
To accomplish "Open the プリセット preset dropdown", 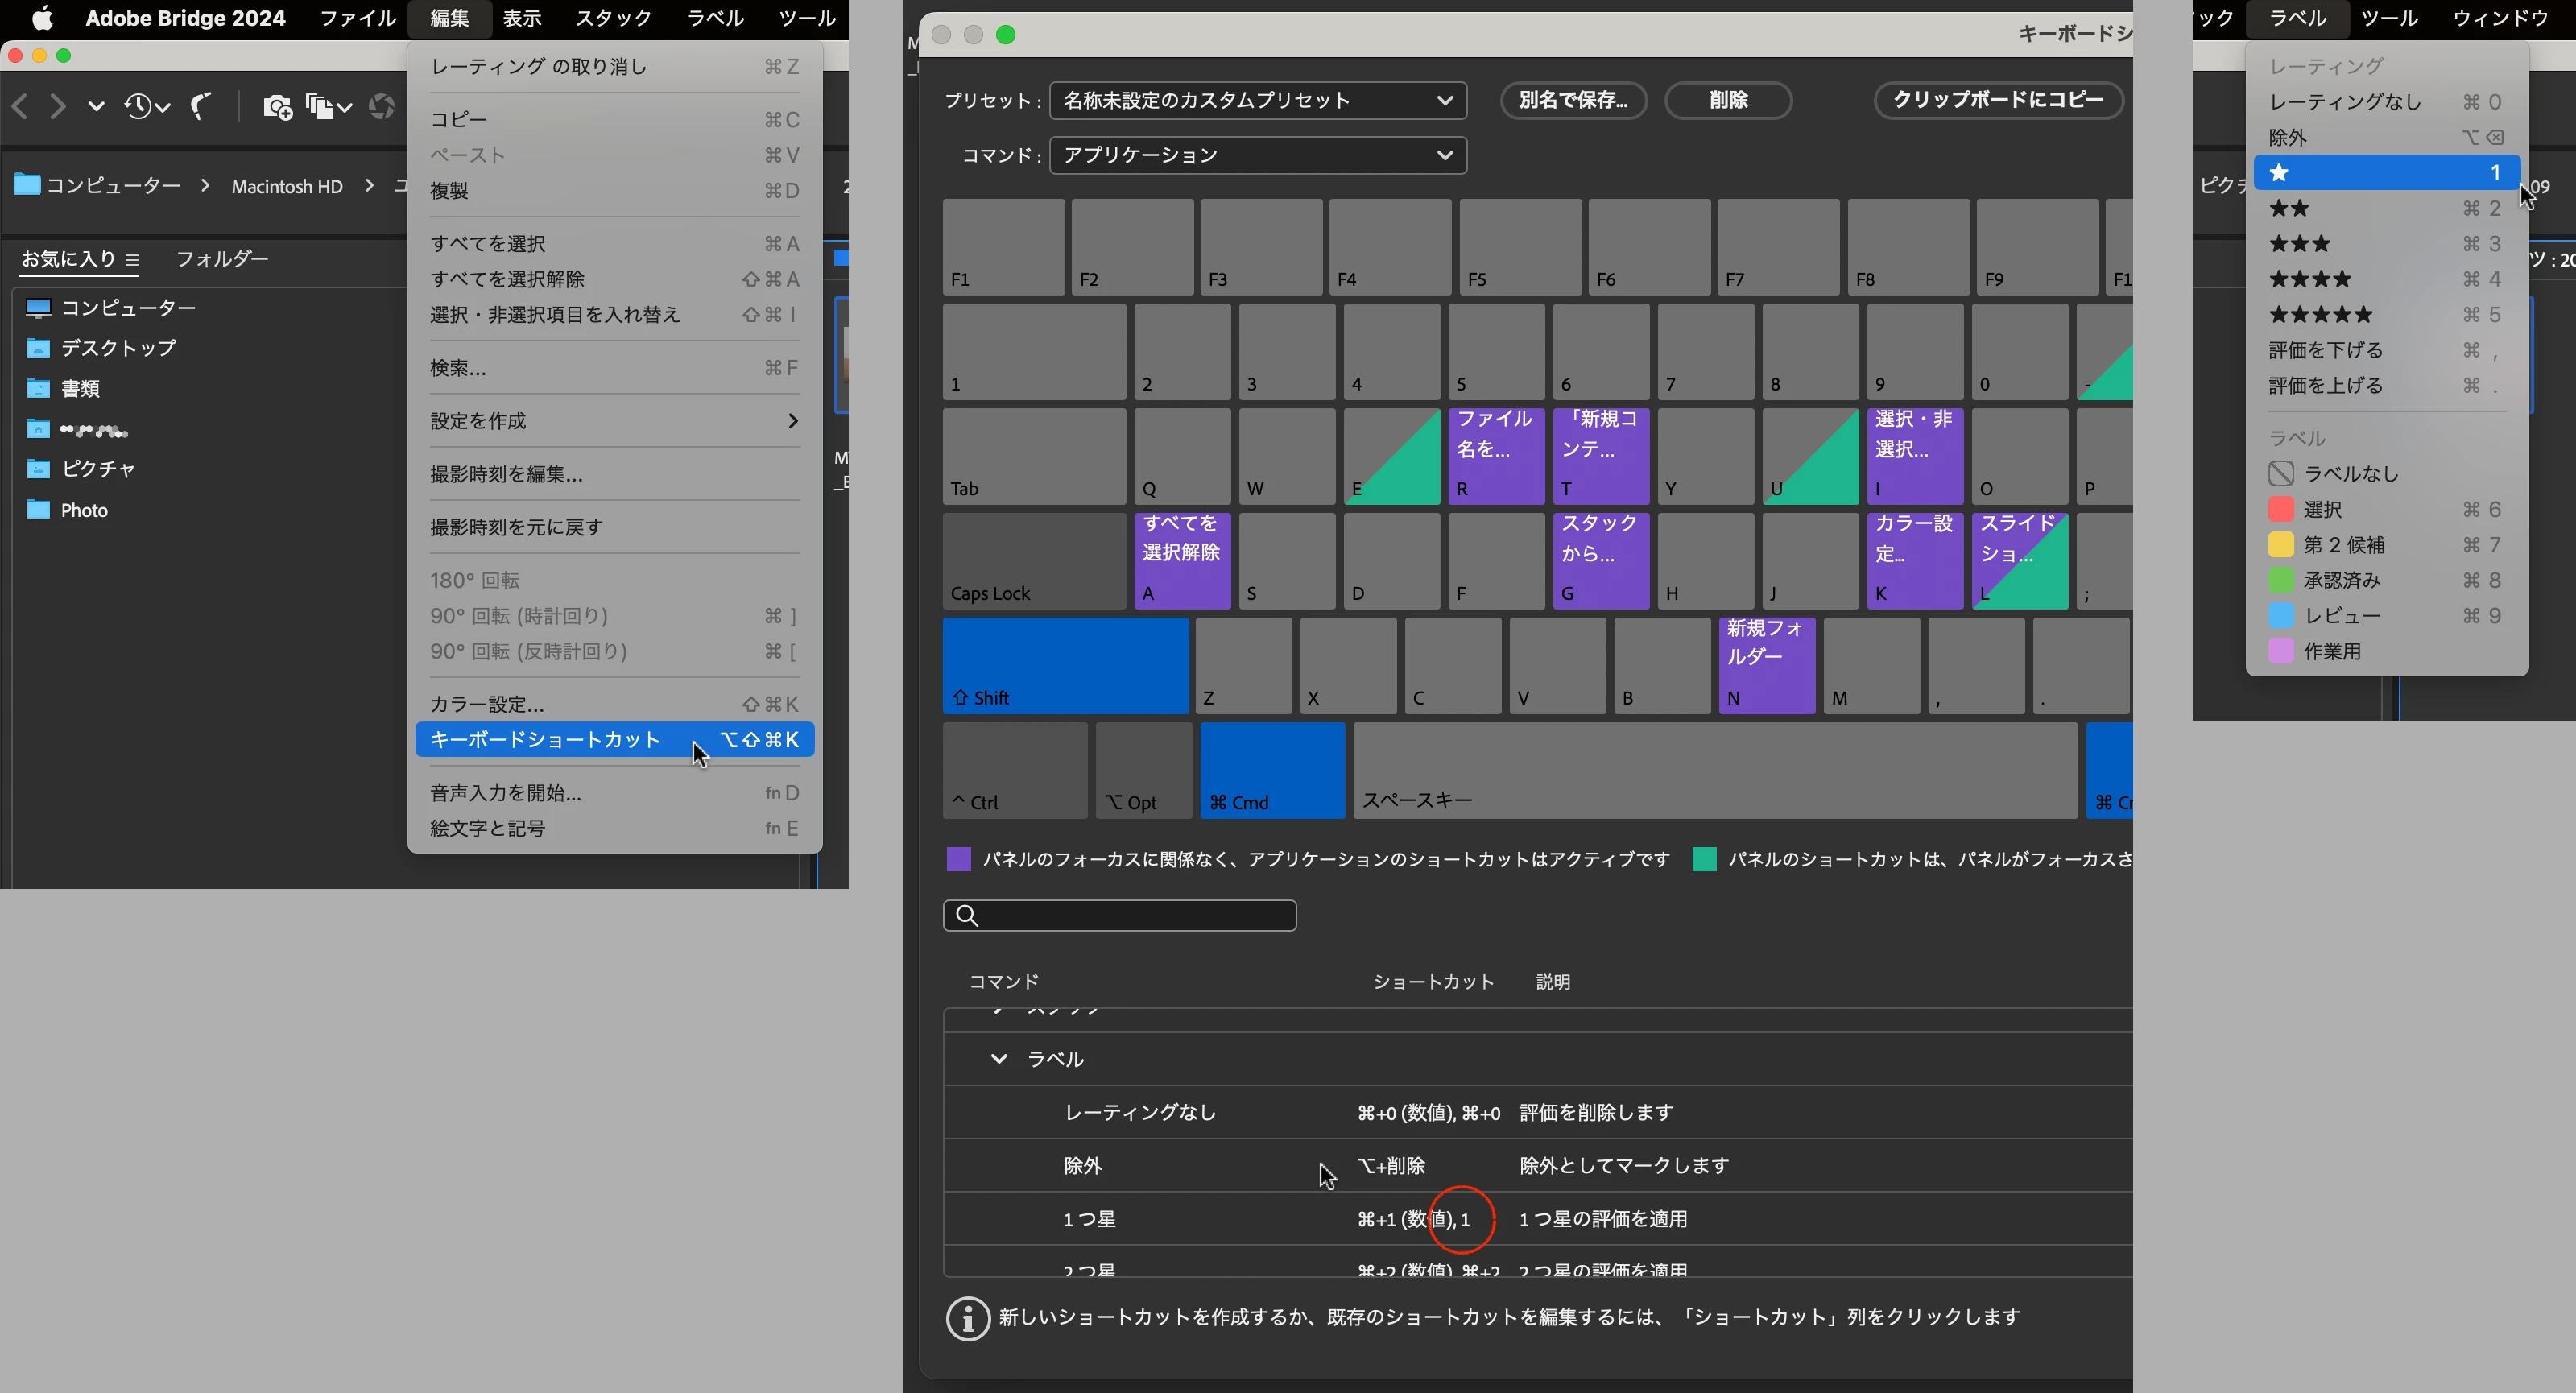I will coord(1257,100).
